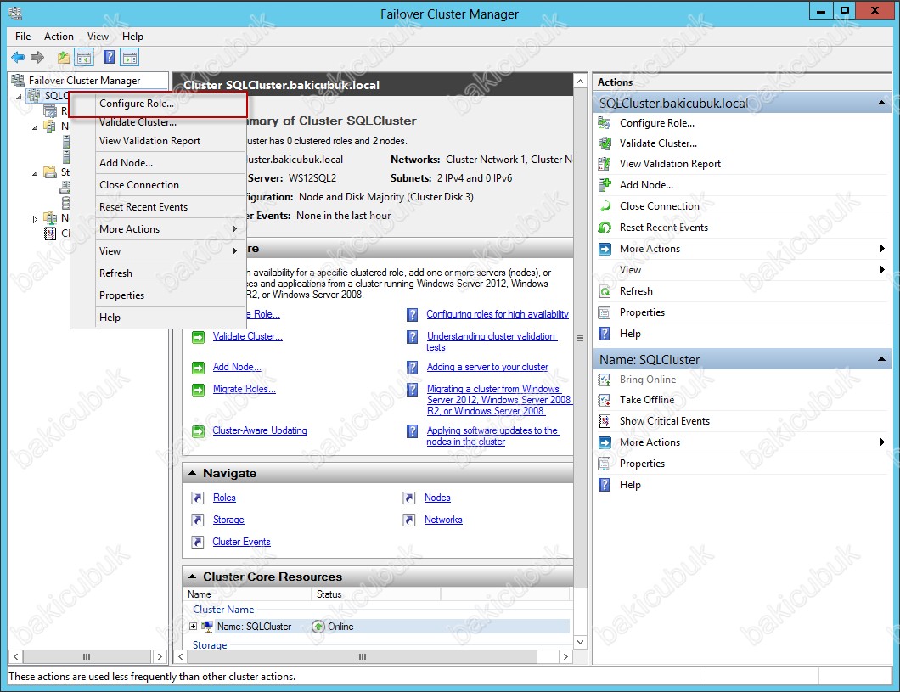The image size is (900, 692).
Task: Choose Close Connection in the context menu
Action: click(139, 185)
